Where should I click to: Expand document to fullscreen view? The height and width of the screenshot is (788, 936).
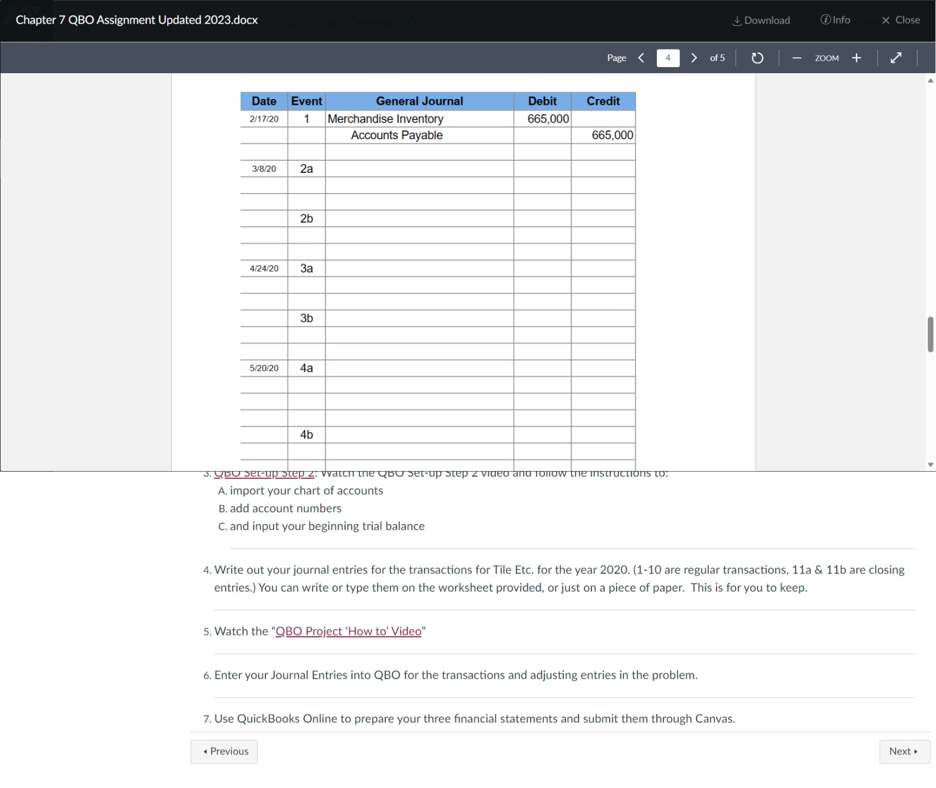896,58
